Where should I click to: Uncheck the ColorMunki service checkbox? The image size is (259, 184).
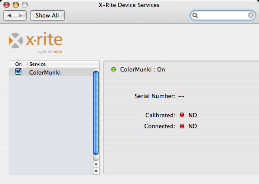pyautogui.click(x=18, y=72)
